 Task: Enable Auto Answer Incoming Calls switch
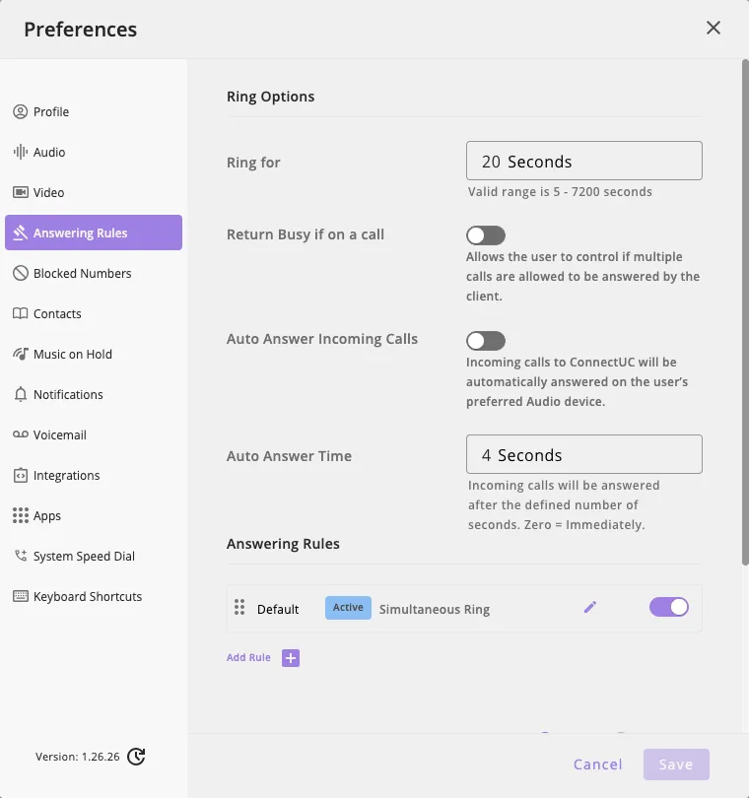[486, 341]
